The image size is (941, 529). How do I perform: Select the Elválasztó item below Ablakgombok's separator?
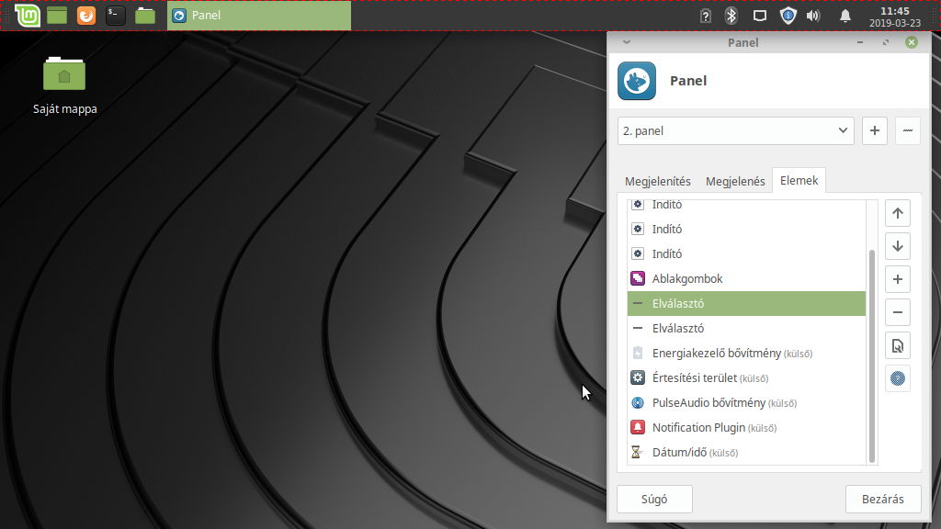[x=746, y=329]
